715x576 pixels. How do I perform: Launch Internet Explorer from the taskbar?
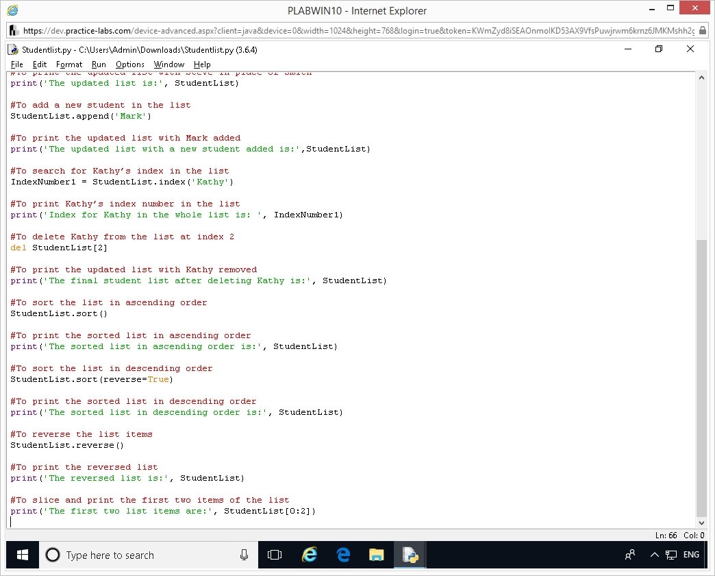pyautogui.click(x=310, y=555)
